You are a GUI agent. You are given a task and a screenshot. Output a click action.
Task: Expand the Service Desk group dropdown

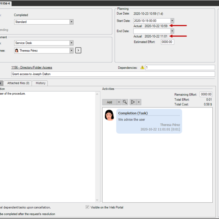point(71,43)
